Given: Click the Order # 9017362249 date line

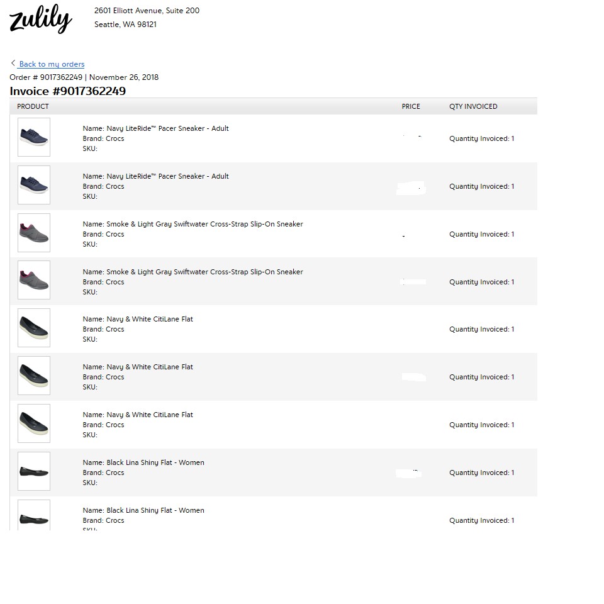Looking at the screenshot, I should coord(84,77).
